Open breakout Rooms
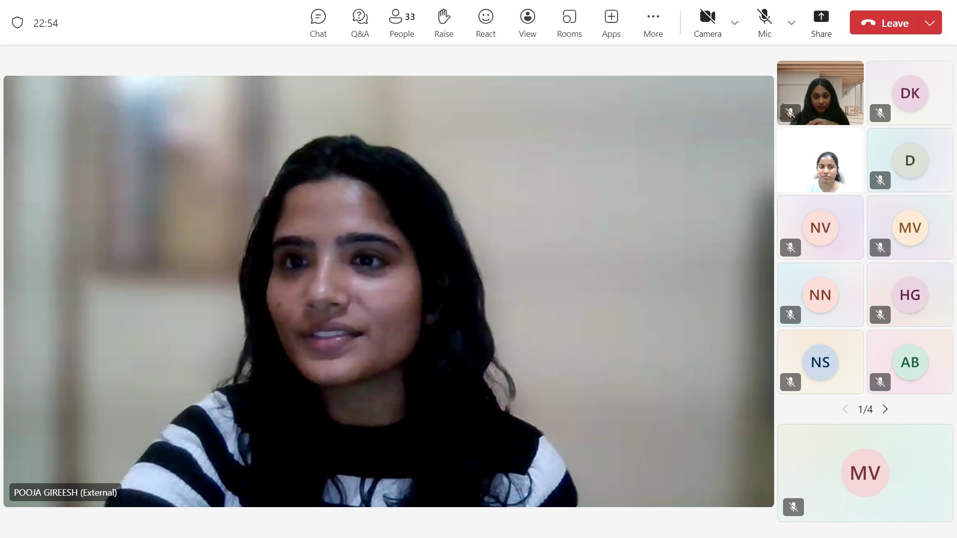 [569, 23]
